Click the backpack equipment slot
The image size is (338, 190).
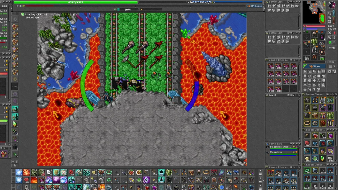322,37
